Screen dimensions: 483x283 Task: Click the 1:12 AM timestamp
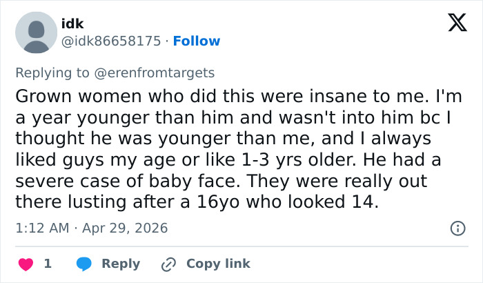[x=43, y=228]
